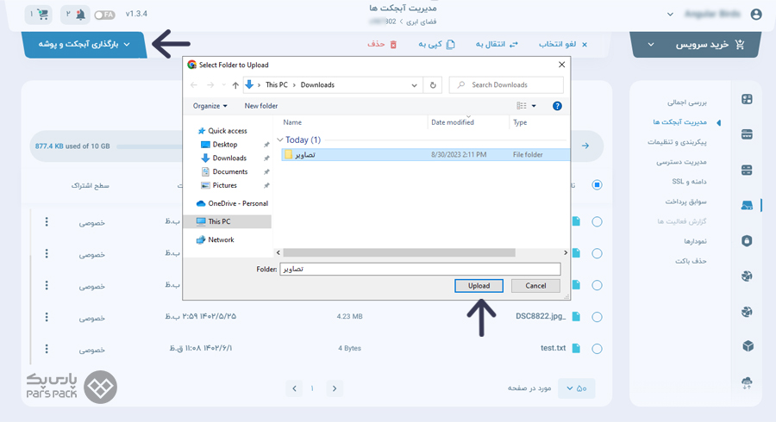This screenshot has height=422, width=776.
Task: Click the dialog back arrow
Action: (194, 85)
